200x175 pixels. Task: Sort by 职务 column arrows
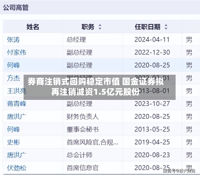pyautogui.click(x=100, y=27)
